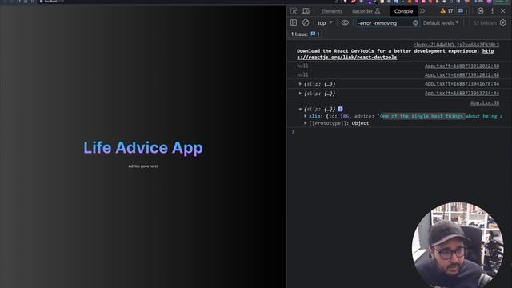
Task: Click the '33 hidden' messages label
Action: coord(485,23)
